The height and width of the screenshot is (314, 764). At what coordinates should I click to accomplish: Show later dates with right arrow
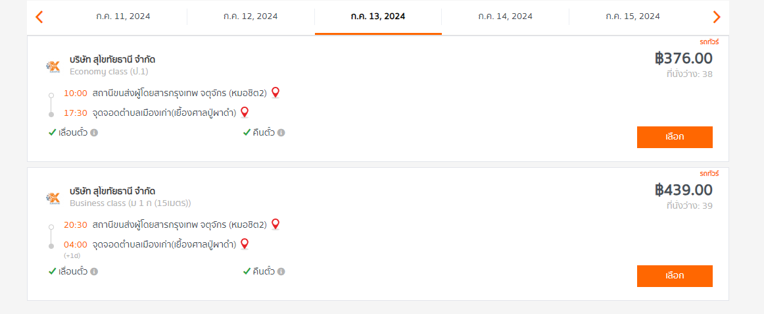coord(716,17)
